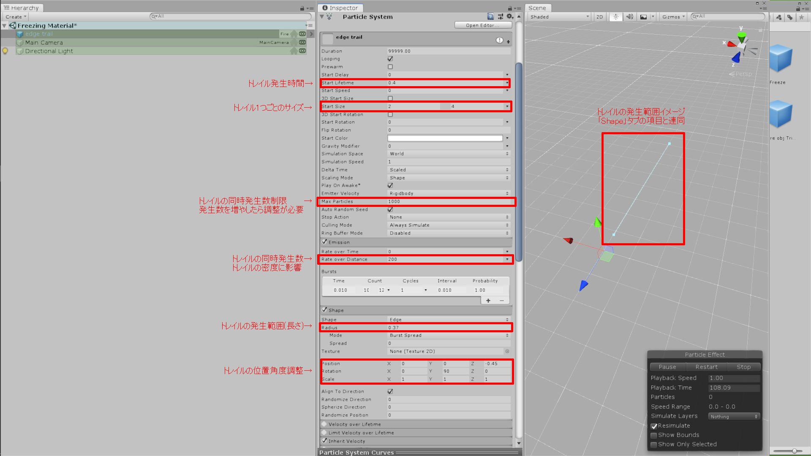Viewport: 811px width, 456px height.
Task: Select the Scene tab
Action: tap(537, 8)
